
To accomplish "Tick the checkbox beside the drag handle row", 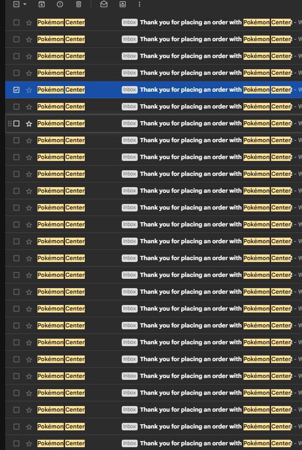I will (x=16, y=123).
